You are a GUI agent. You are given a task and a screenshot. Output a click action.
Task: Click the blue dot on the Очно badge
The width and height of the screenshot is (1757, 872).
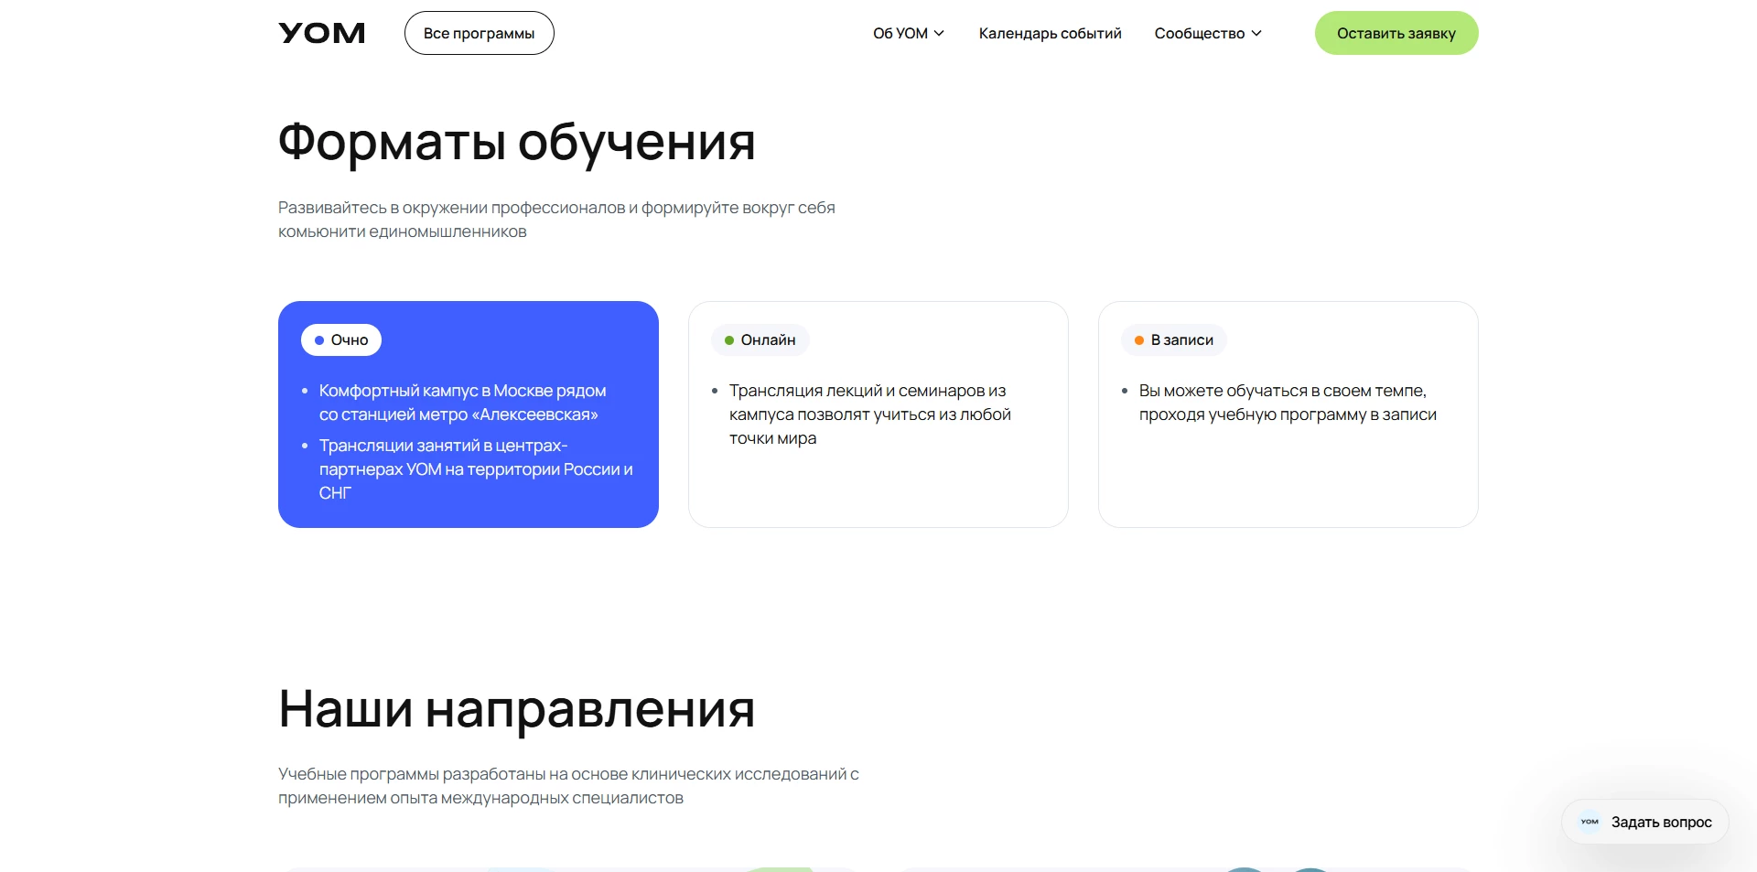pyautogui.click(x=321, y=339)
